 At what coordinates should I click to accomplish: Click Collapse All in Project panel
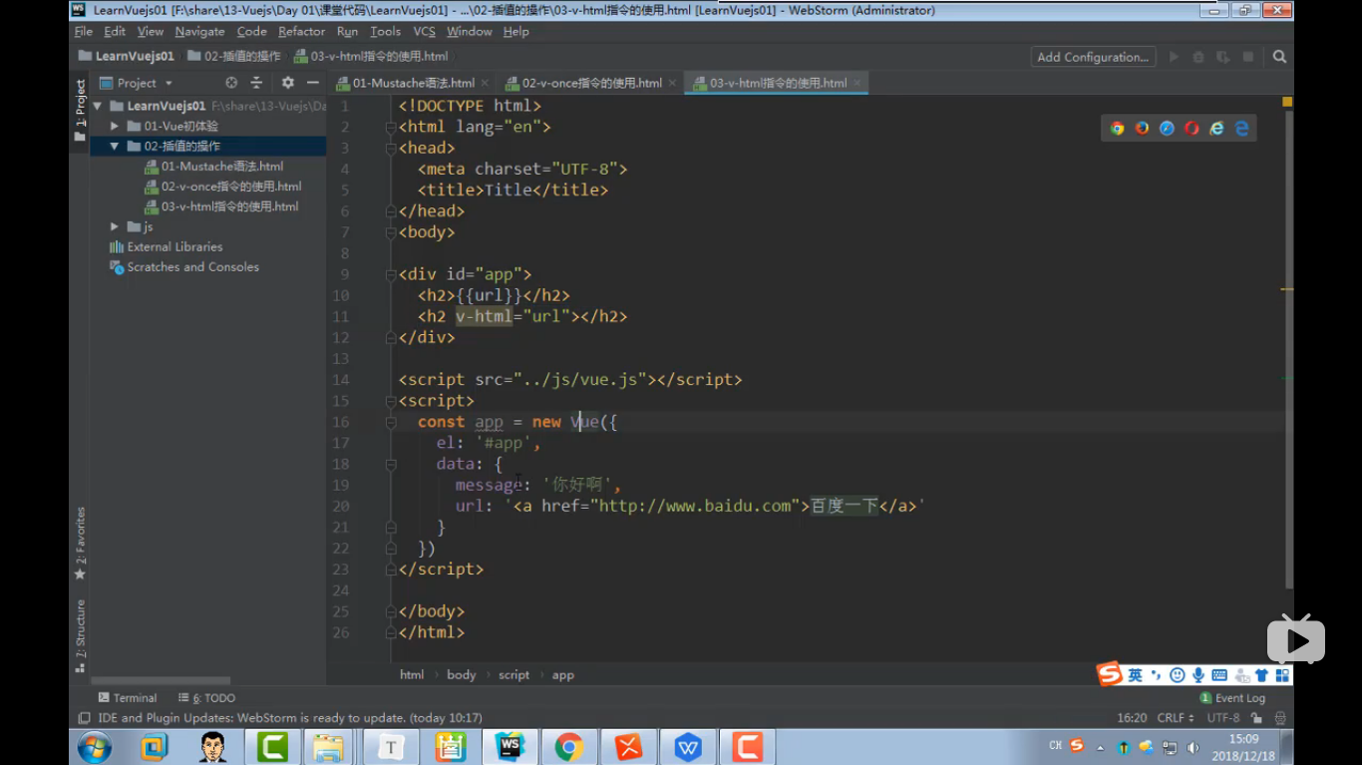tap(256, 83)
